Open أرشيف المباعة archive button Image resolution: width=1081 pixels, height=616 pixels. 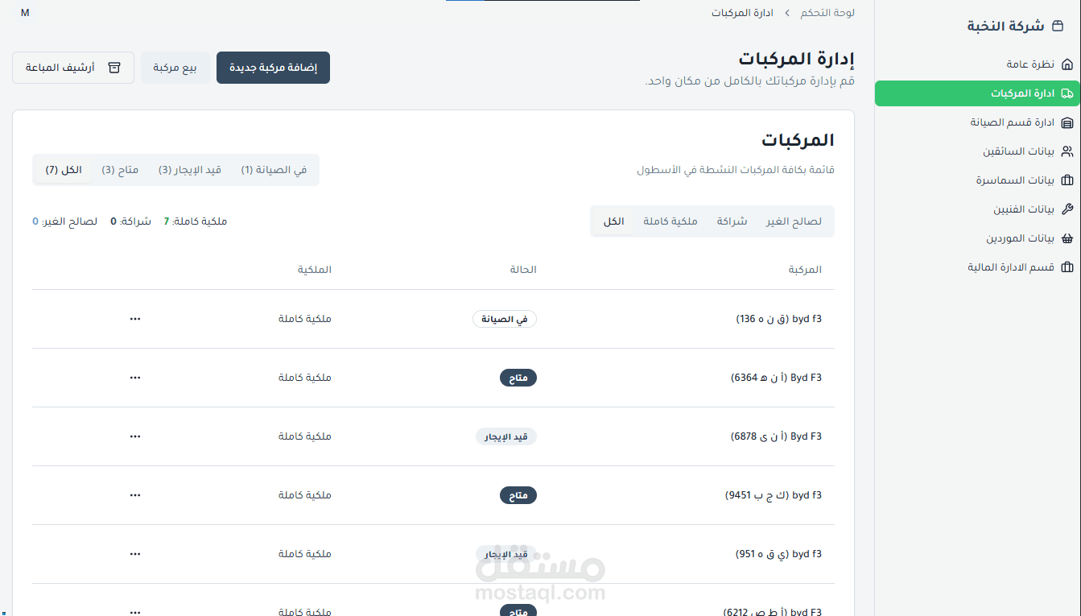(73, 68)
